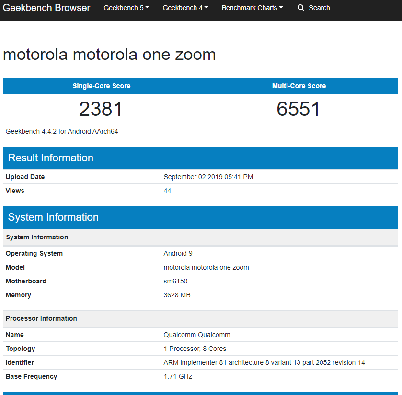The width and height of the screenshot is (402, 395).
Task: Click the Views label
Action: tap(15, 191)
